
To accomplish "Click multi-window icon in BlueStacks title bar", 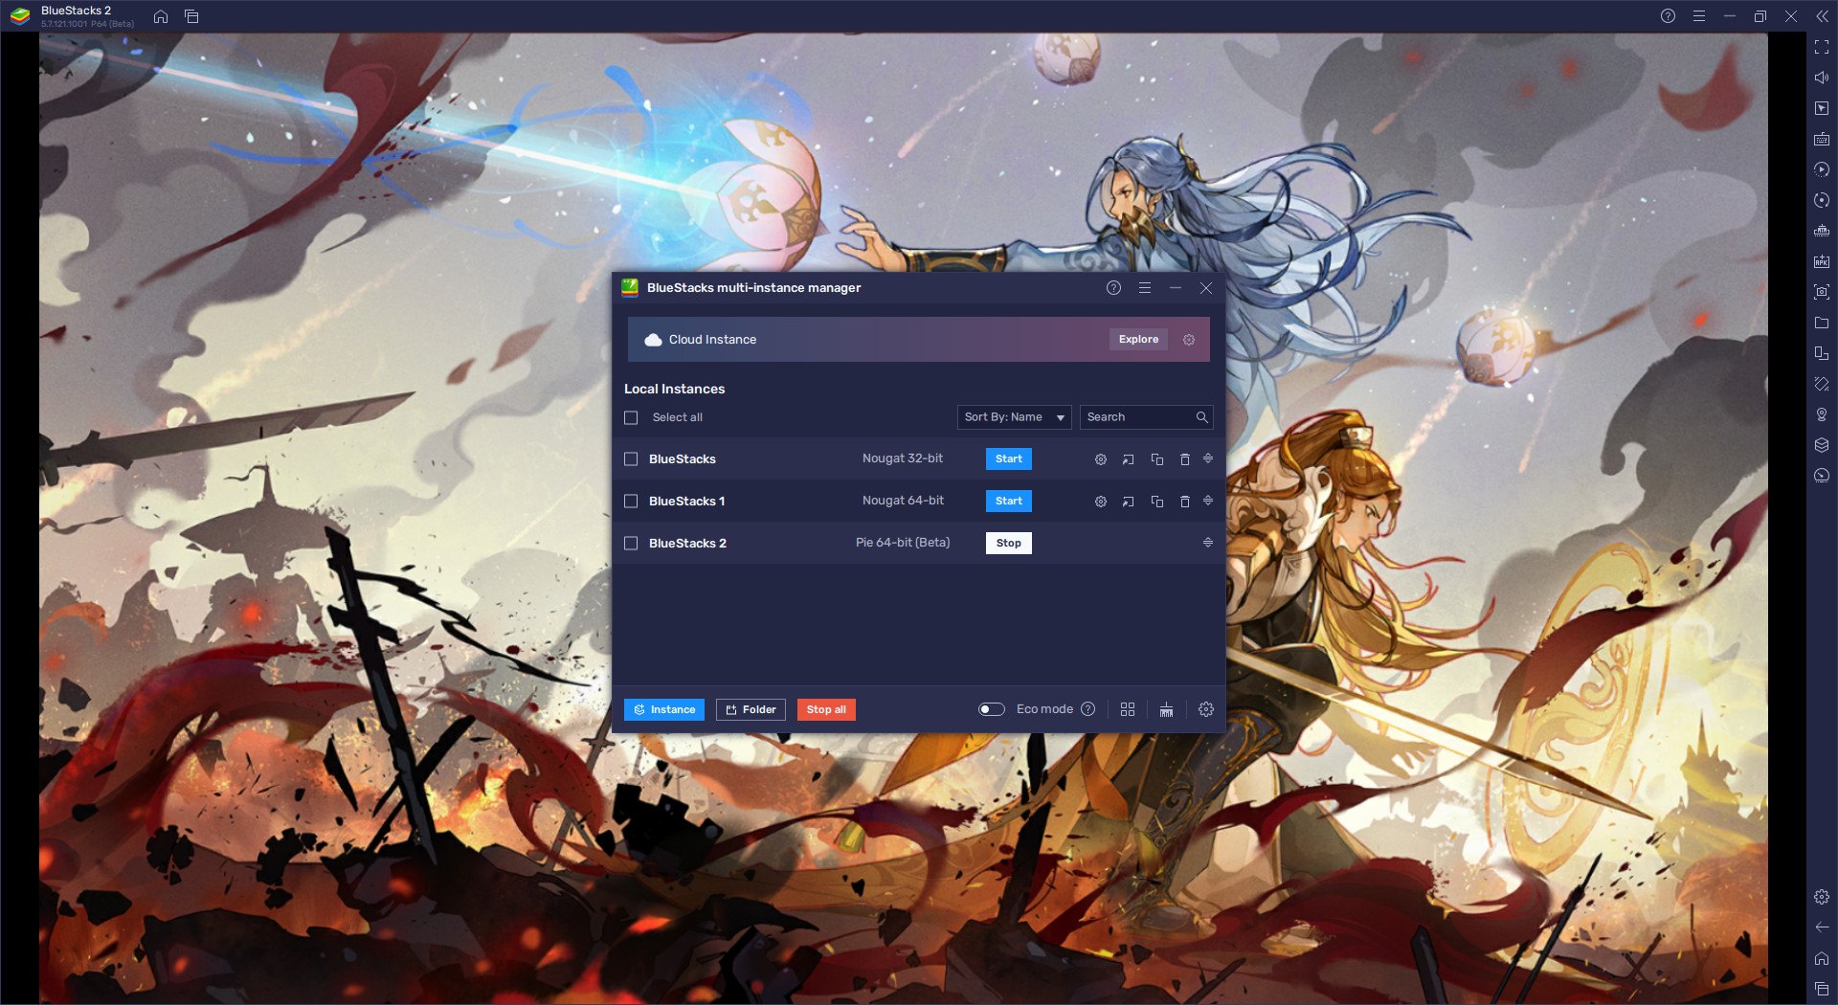I will pos(191,16).
